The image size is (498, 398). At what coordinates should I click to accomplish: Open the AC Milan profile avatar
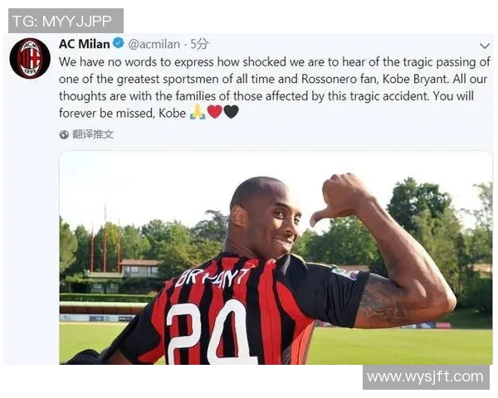[30, 58]
